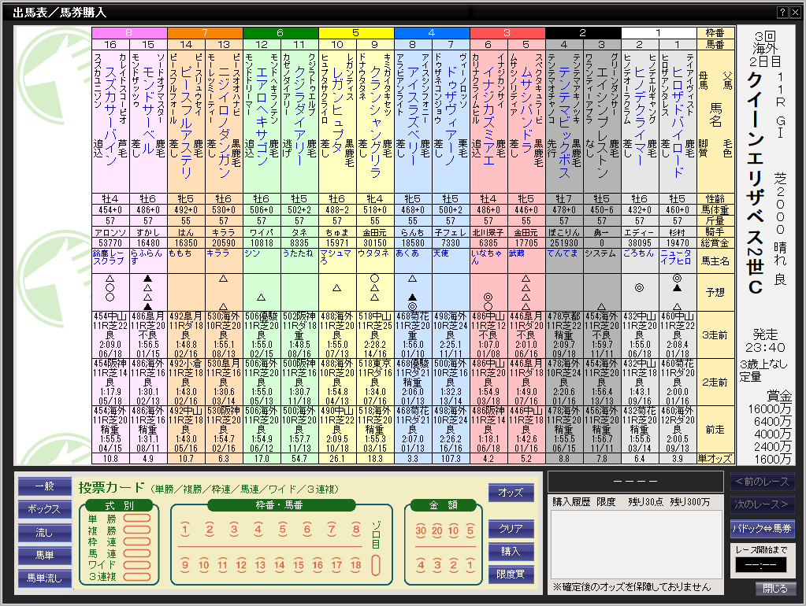Select horse name ニジイロノダンガン
The width and height of the screenshot is (806, 606).
[224, 121]
